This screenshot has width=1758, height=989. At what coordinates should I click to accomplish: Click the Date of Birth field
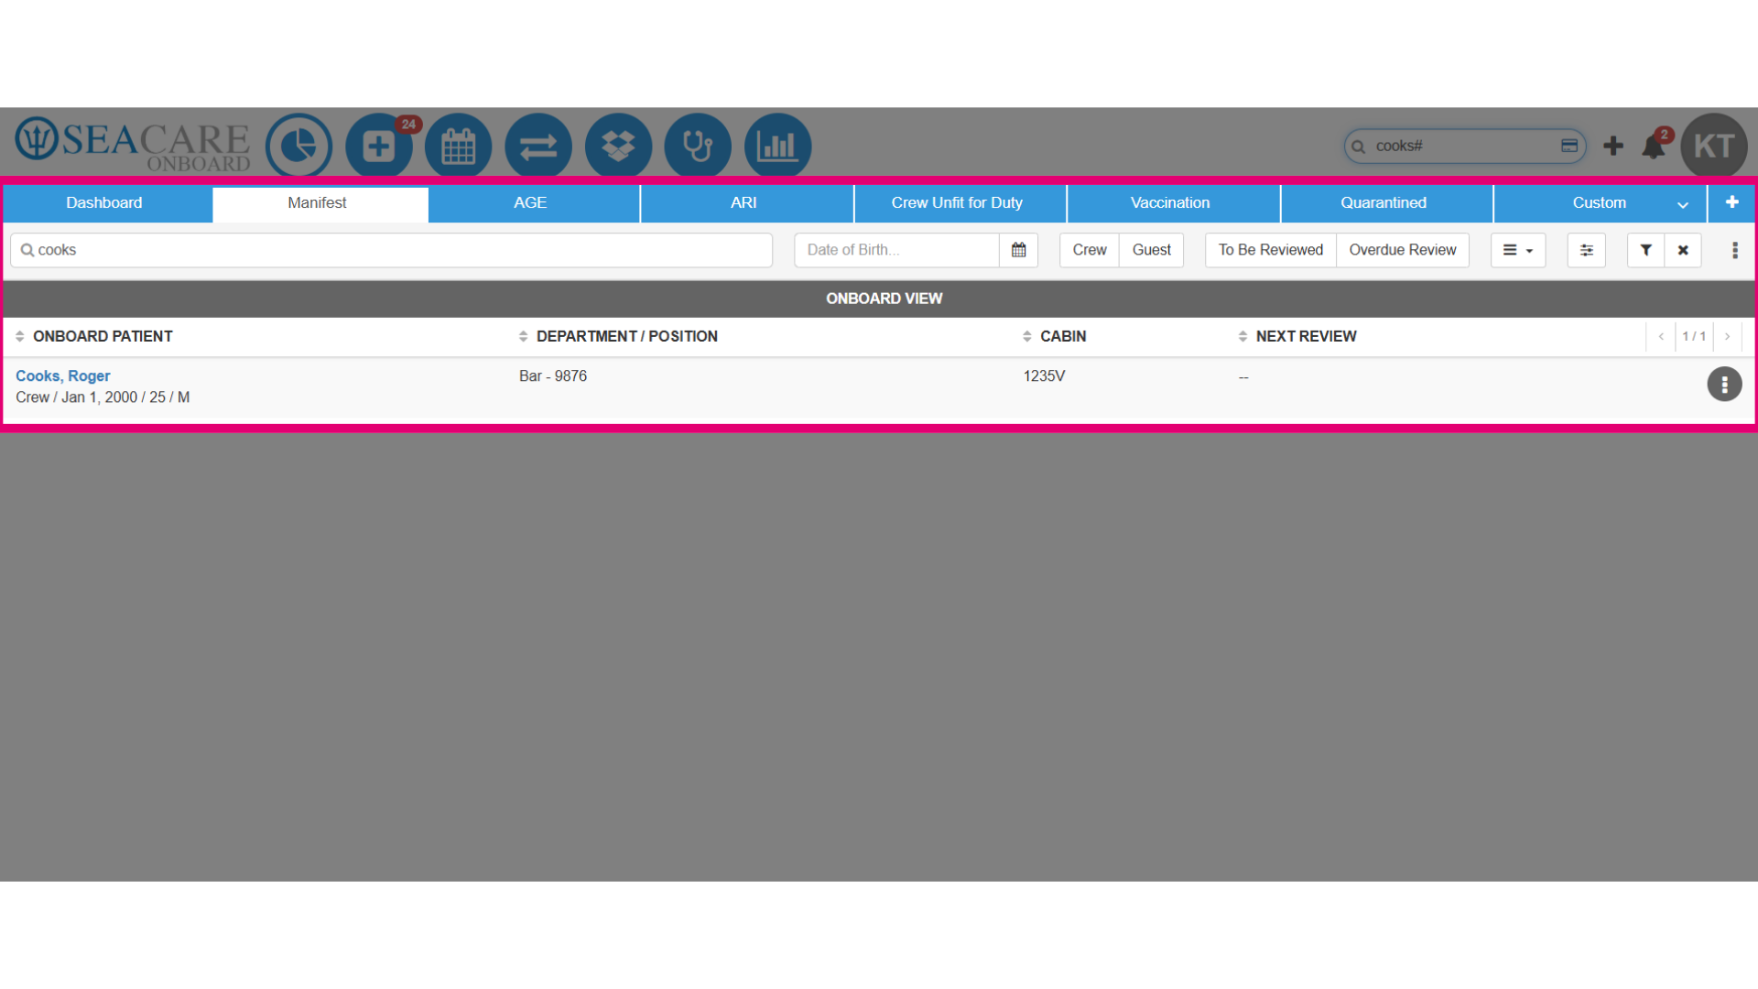point(896,250)
